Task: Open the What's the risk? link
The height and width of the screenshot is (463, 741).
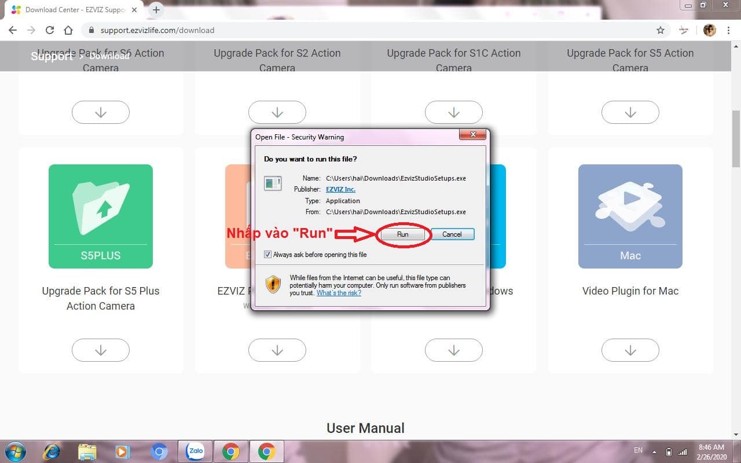Action: [339, 293]
